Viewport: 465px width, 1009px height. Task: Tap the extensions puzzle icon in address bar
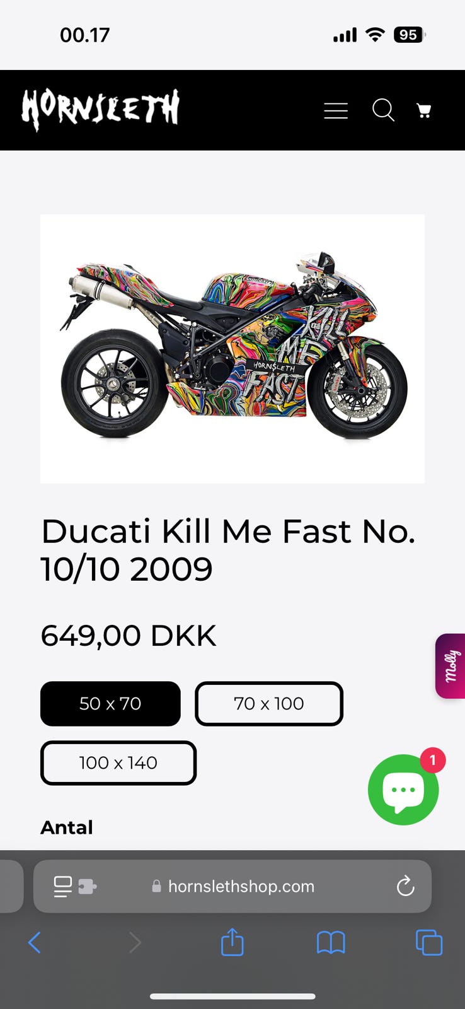point(88,887)
